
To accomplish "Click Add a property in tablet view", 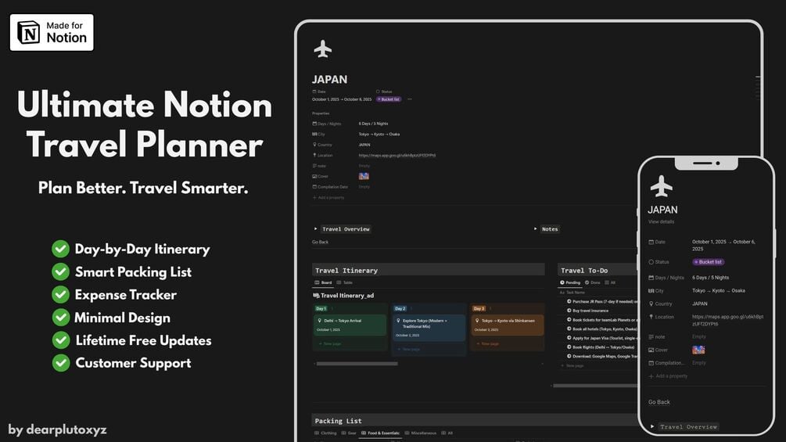I will pos(328,198).
